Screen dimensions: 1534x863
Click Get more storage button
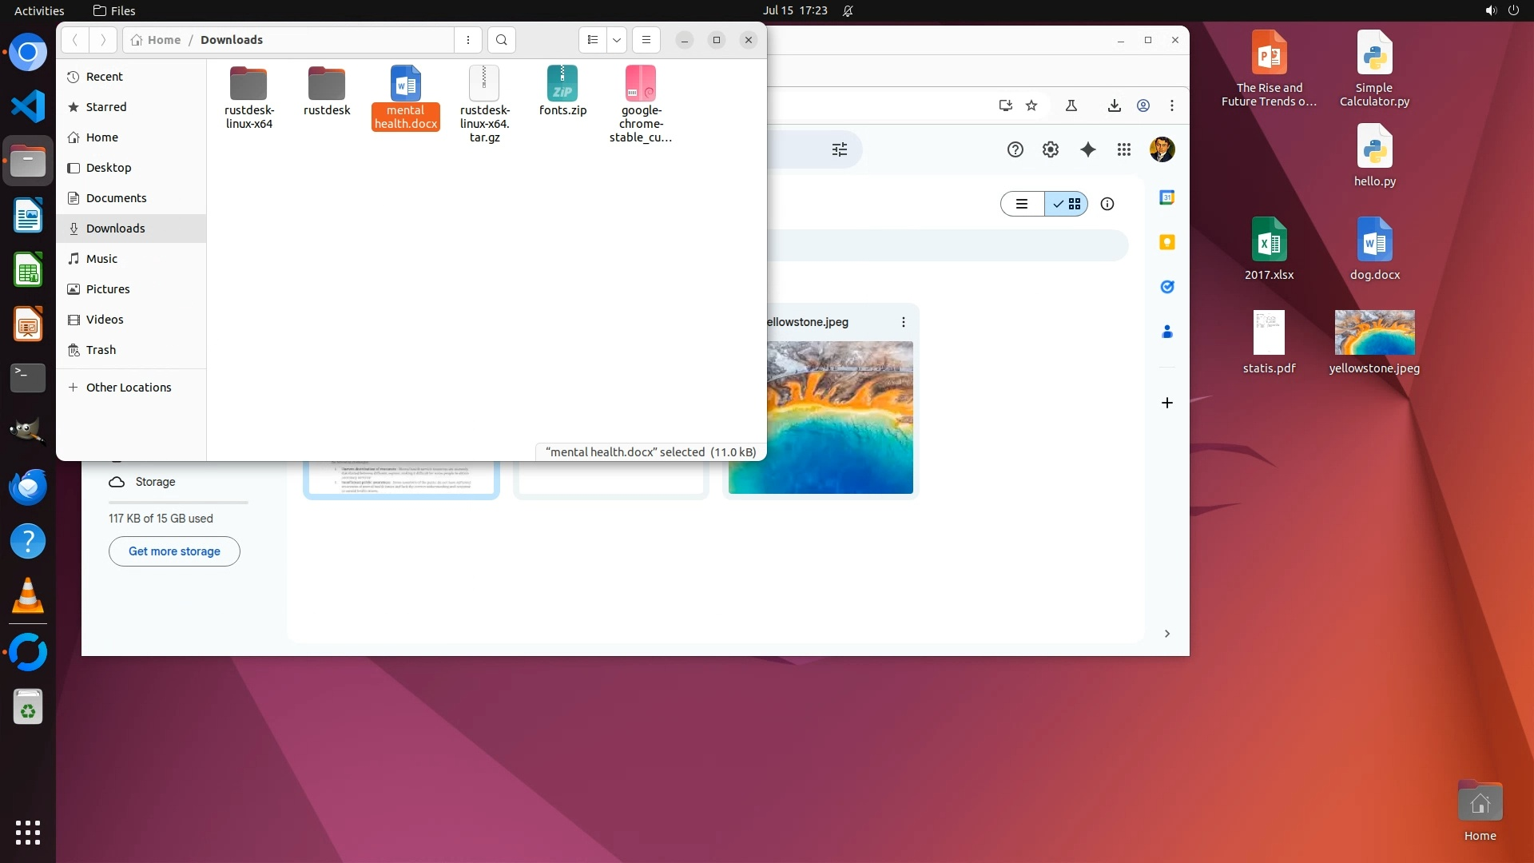point(174,551)
